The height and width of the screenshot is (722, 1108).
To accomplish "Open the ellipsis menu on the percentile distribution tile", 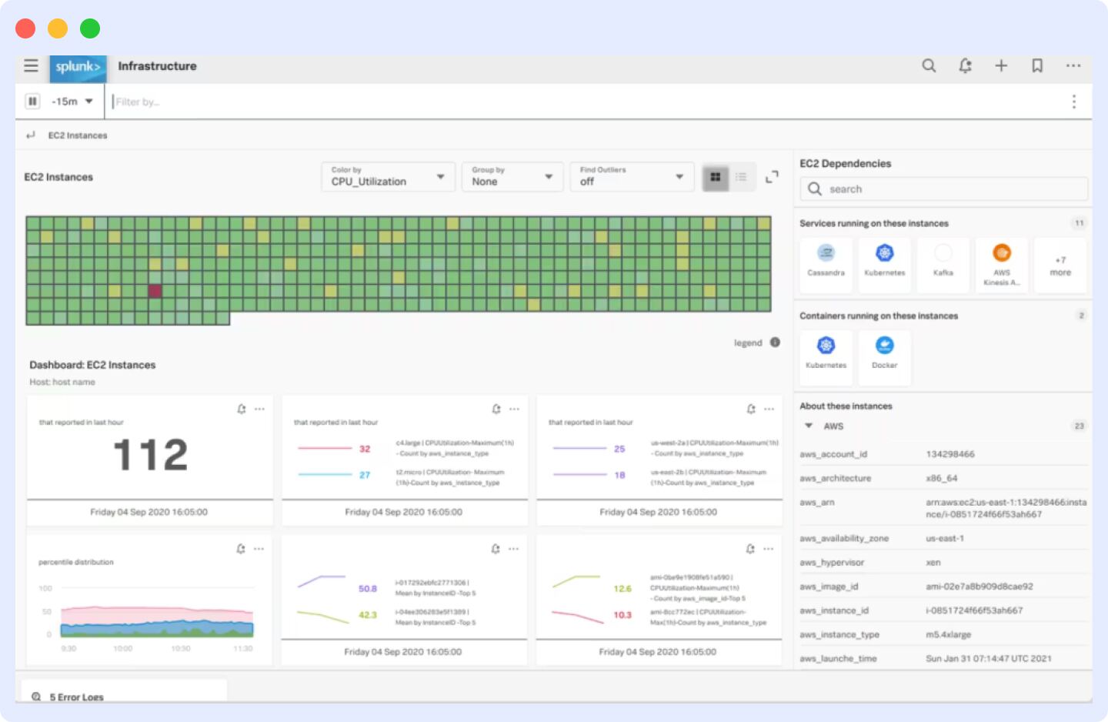I will [x=259, y=549].
